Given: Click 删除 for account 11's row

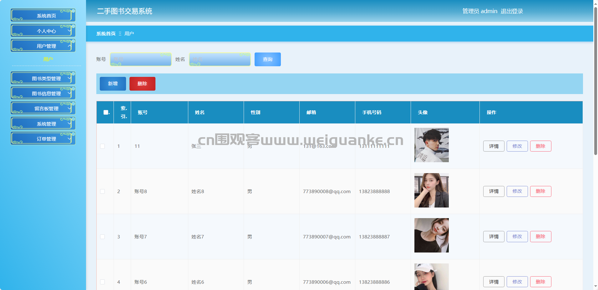Looking at the screenshot, I should [541, 146].
